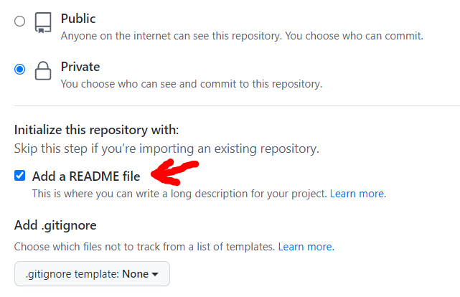Click the Public option label text

[78, 19]
